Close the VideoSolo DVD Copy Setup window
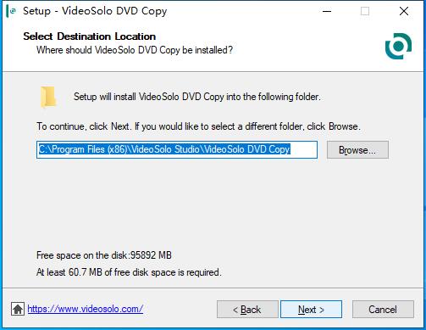This screenshot has height=330, width=426. pyautogui.click(x=404, y=11)
